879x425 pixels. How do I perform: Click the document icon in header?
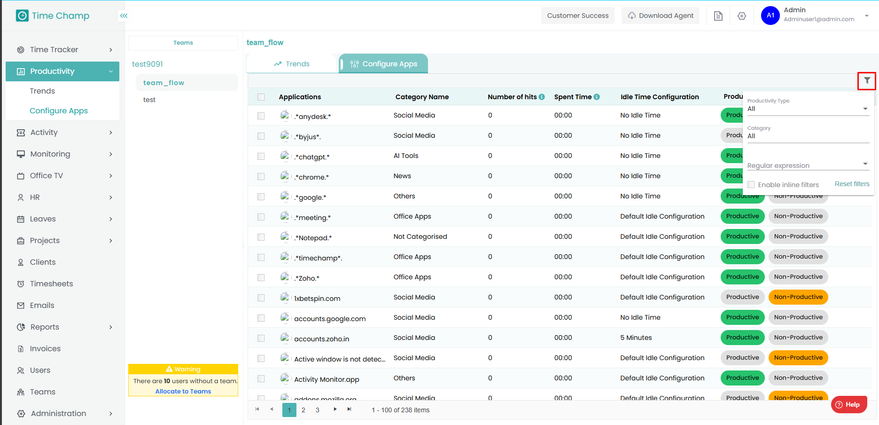pyautogui.click(x=718, y=16)
